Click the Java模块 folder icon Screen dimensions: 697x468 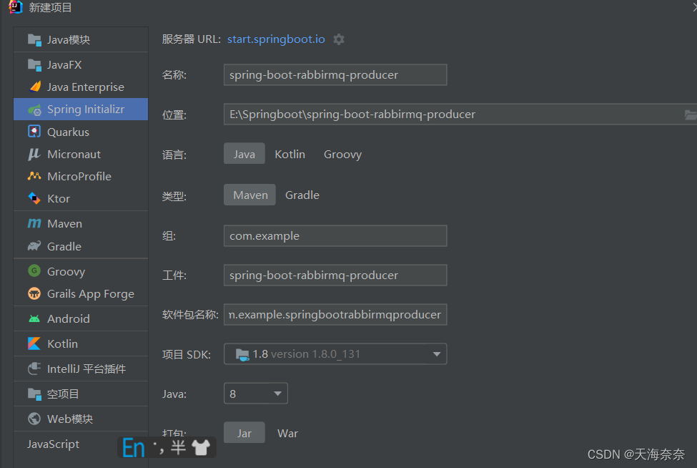click(x=34, y=40)
